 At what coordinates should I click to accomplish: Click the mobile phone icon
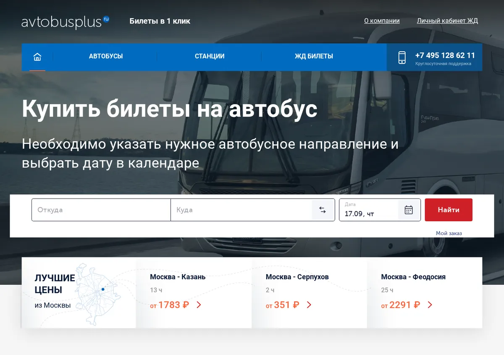(402, 57)
